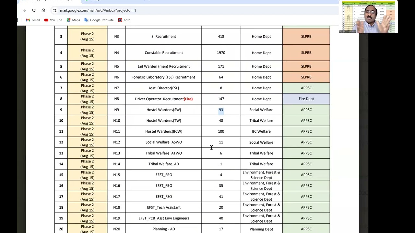Image resolution: width=415 pixels, height=233 pixels.
Task: Click vacancy count '418'
Action: (x=221, y=37)
